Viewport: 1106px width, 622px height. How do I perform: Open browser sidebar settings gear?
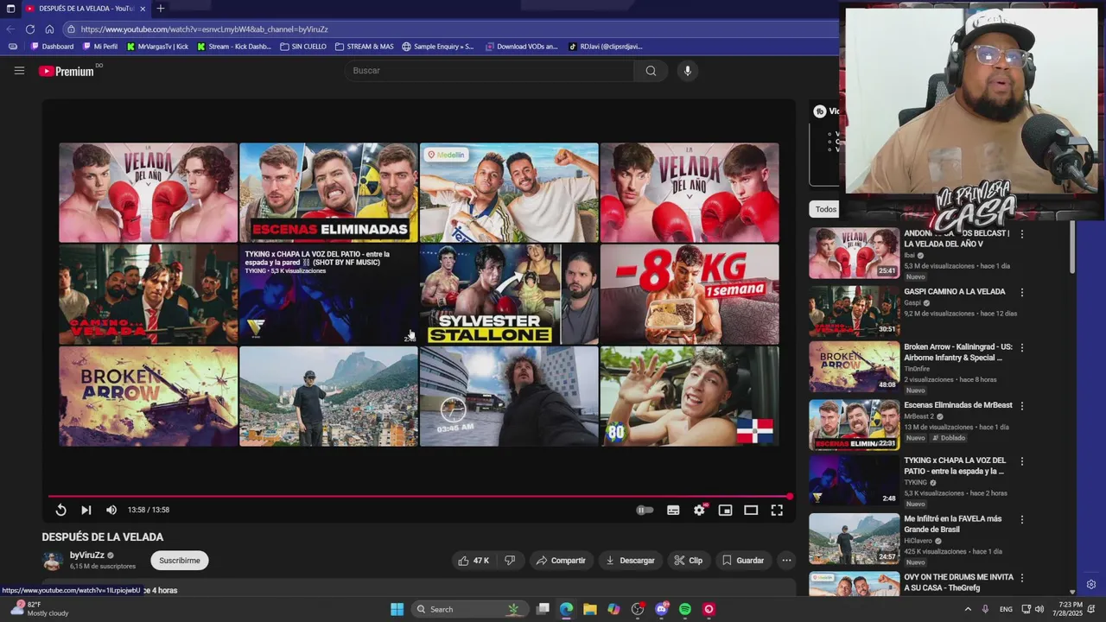[x=1091, y=585]
